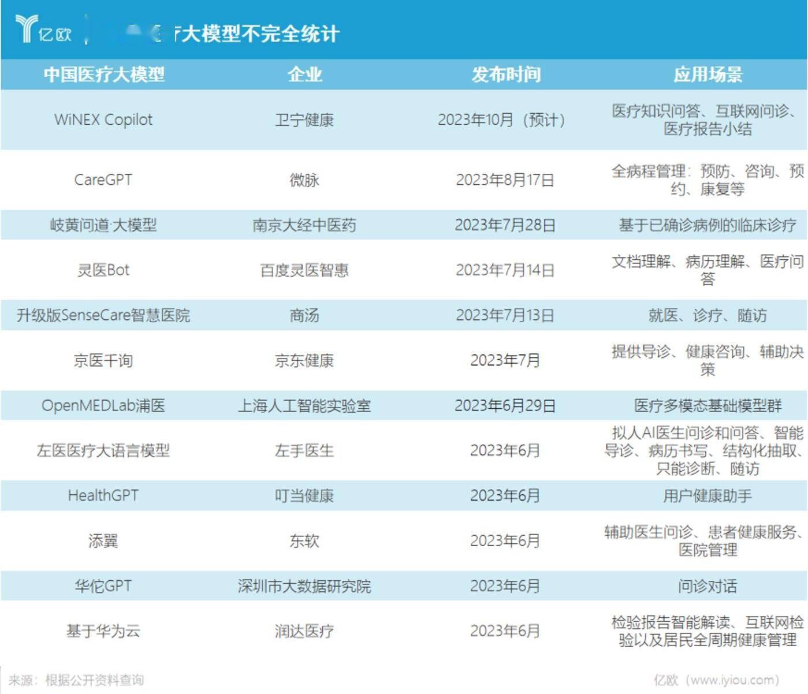
Task: Select the 应用场景 column header
Action: click(708, 74)
